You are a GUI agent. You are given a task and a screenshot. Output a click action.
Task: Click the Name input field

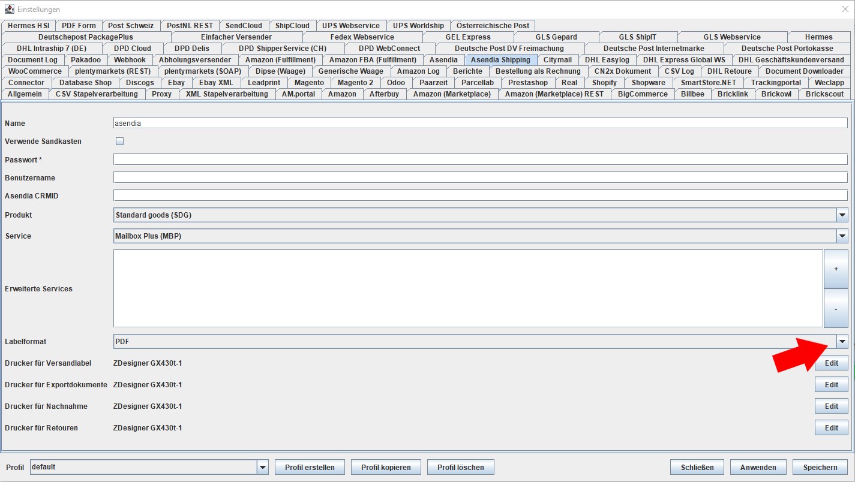pos(481,123)
